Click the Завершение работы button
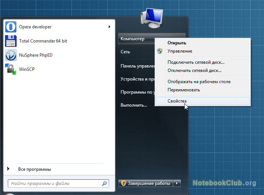This screenshot has height=195, width=264. (146, 183)
